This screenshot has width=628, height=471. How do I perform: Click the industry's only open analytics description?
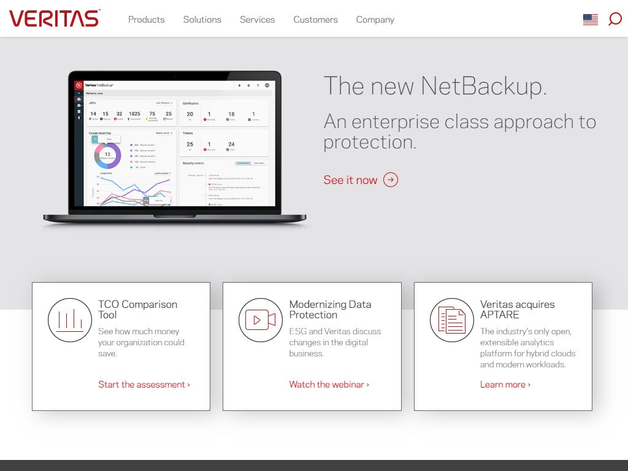528,348
